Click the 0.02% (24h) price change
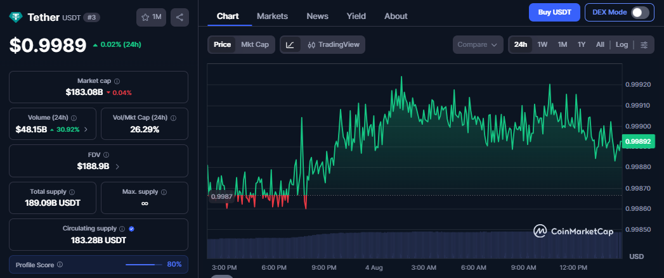This screenshot has width=664, height=278. point(117,44)
